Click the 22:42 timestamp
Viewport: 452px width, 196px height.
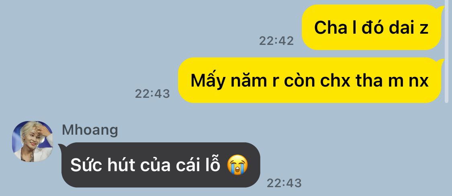coord(276,41)
